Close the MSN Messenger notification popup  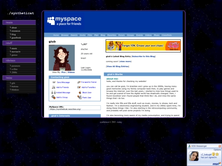coord(220,146)
